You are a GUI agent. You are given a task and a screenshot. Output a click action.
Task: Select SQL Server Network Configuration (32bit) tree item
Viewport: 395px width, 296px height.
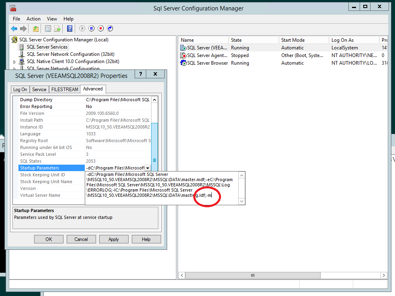(71, 54)
